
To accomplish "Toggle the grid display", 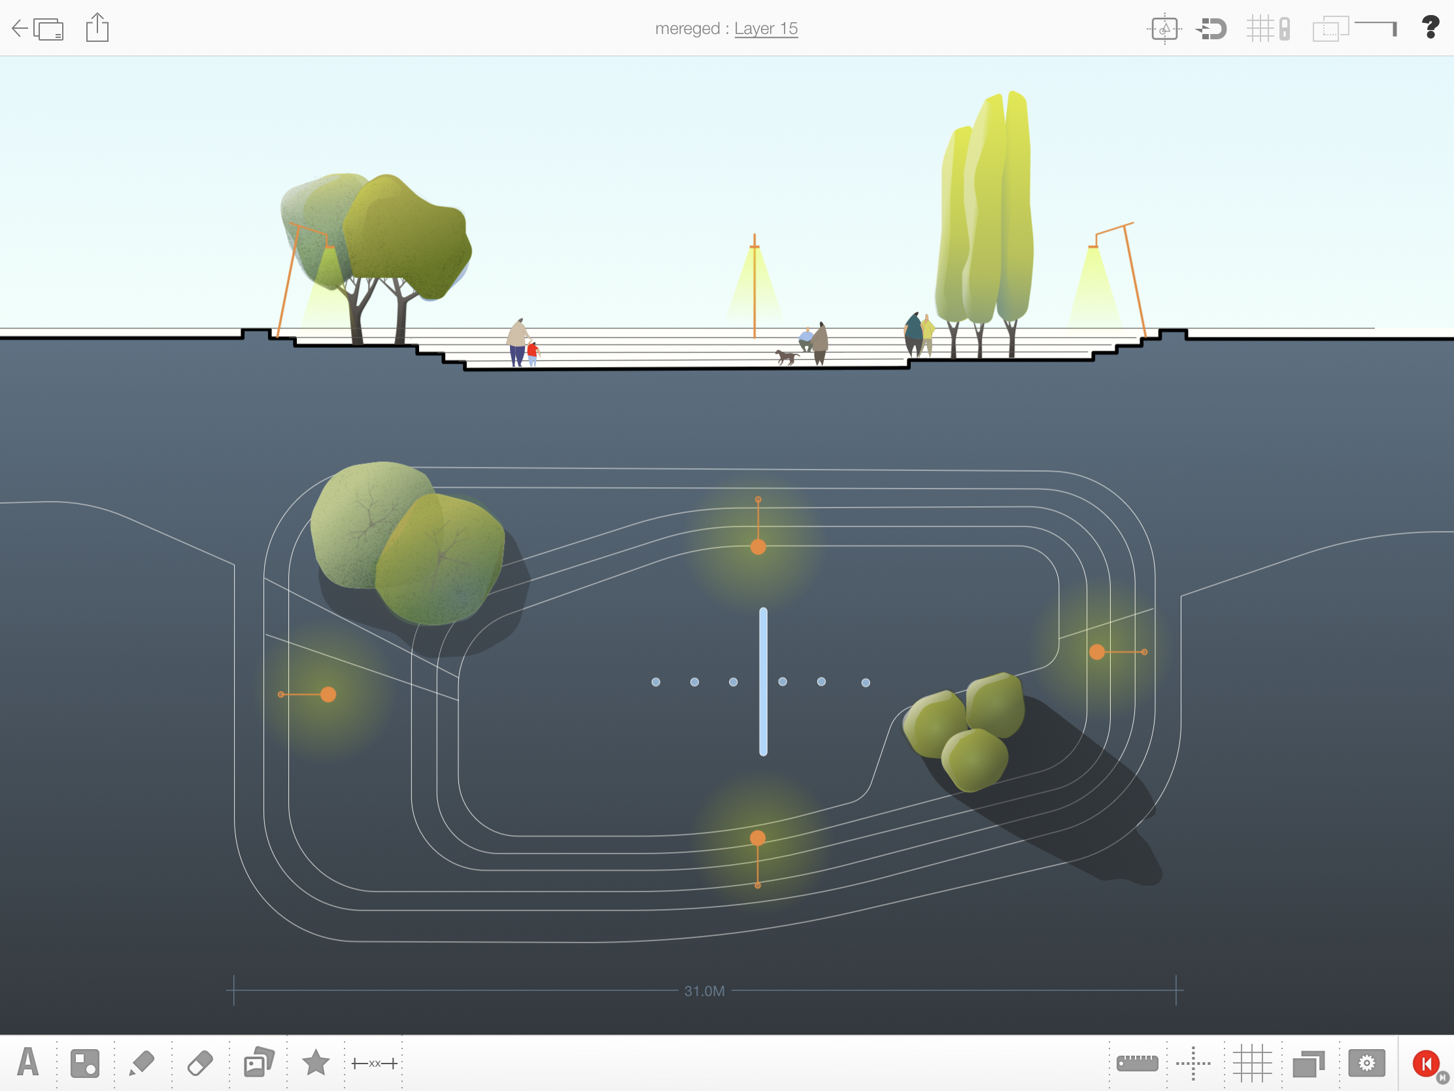I will 1251,1063.
